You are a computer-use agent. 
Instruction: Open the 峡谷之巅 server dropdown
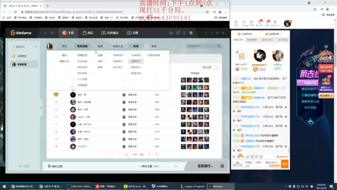tap(209, 68)
